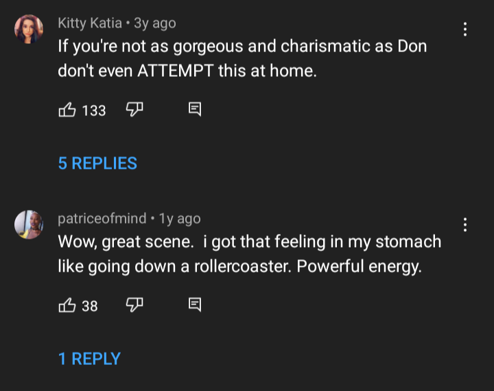Open options menu for patriceofmind's comment

465,224
